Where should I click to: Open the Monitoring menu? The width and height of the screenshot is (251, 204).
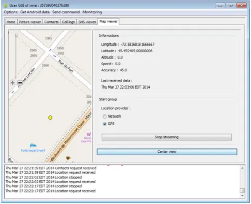(92, 12)
